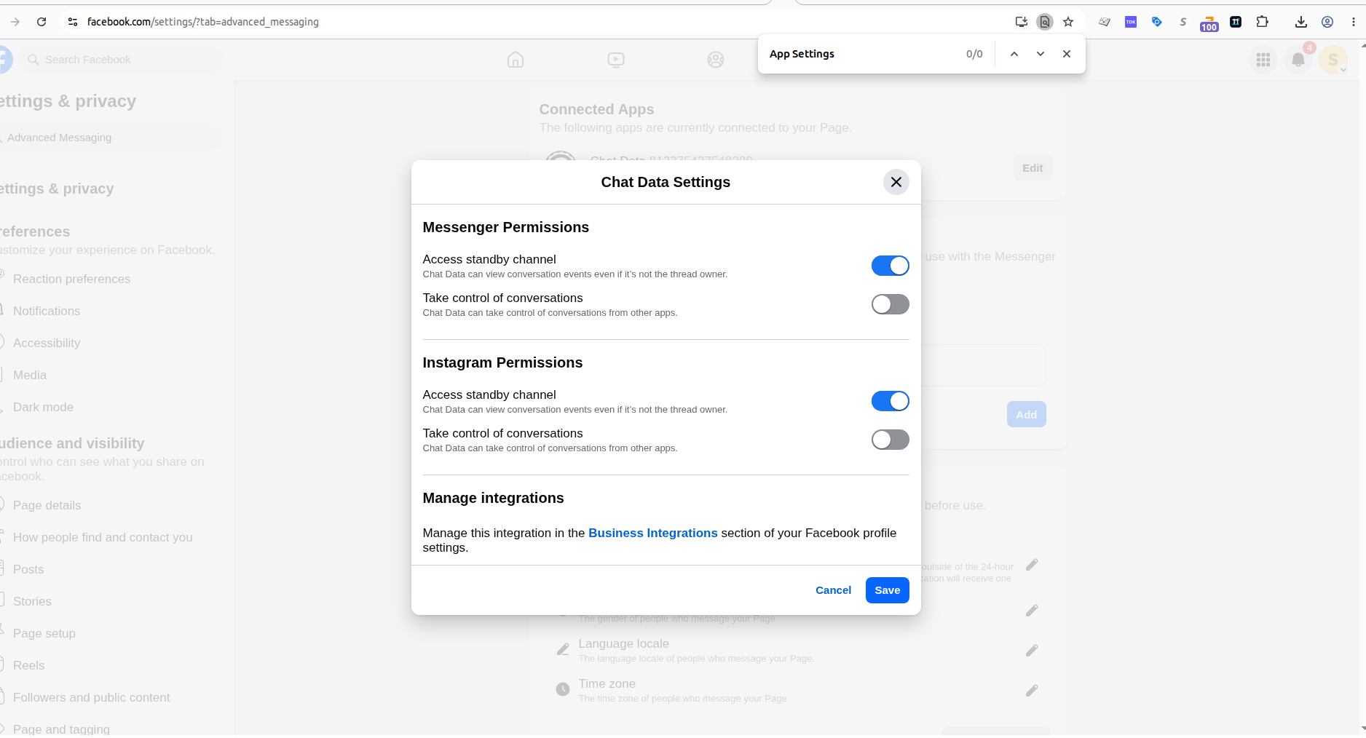Click the extension with 100 badge
This screenshot has width=1366, height=738.
point(1209,23)
